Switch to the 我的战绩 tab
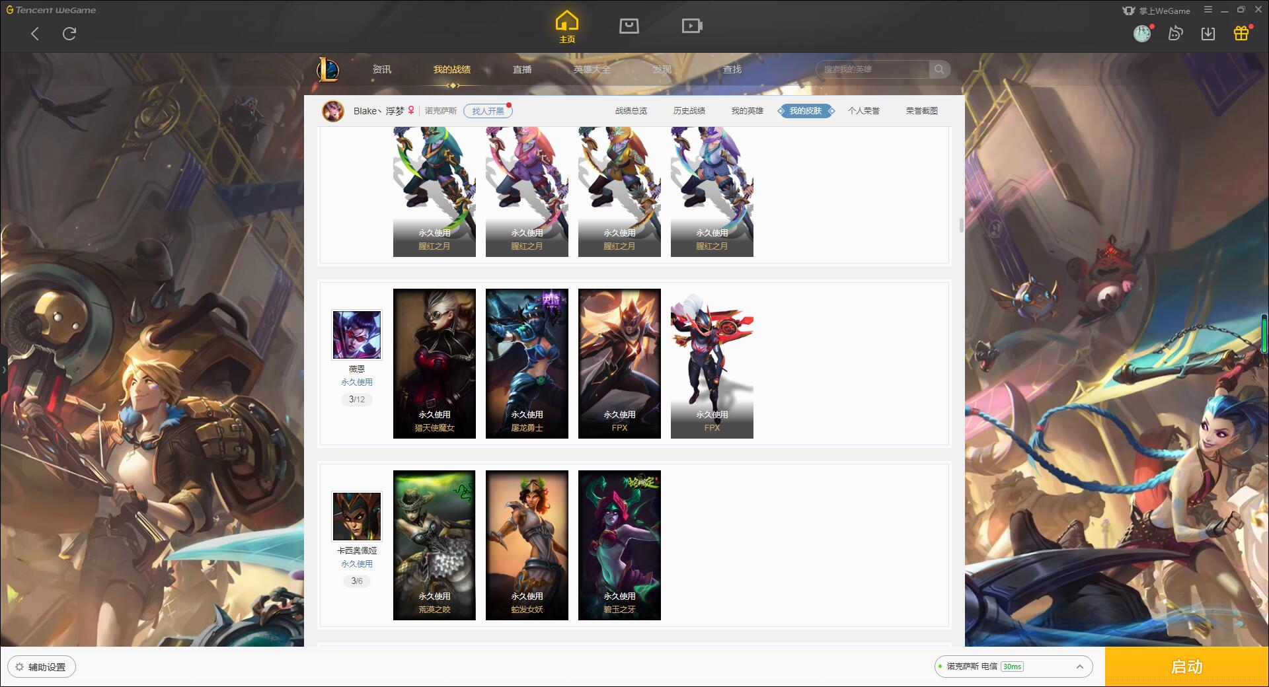Screen dimensions: 1269x687 452,69
